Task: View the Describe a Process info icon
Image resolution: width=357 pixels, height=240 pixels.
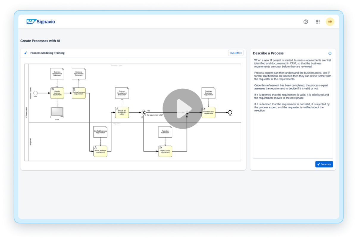Action: click(x=330, y=53)
